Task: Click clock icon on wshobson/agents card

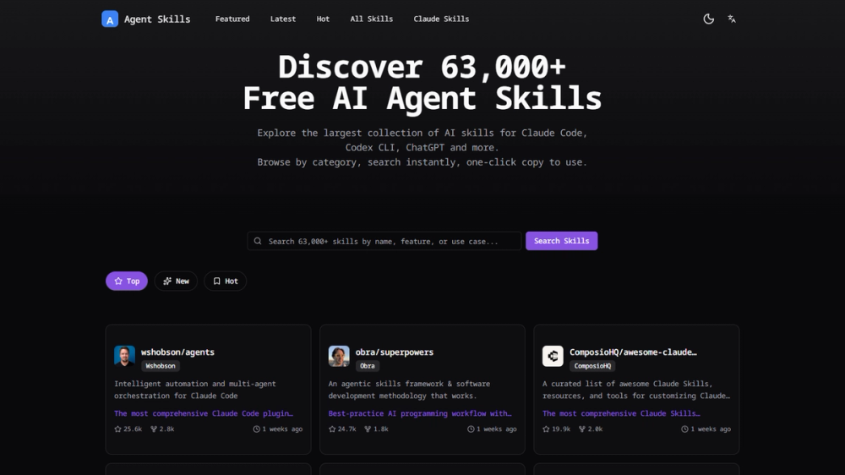Action: pyautogui.click(x=257, y=429)
